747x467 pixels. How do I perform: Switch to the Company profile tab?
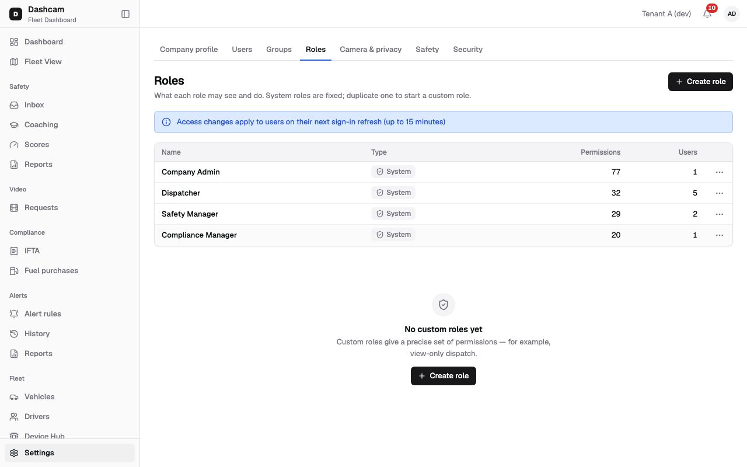pos(189,50)
